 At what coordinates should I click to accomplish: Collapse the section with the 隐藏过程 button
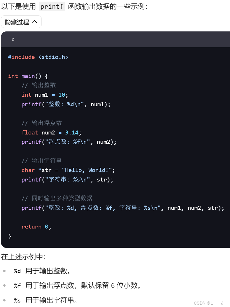tap(21, 22)
